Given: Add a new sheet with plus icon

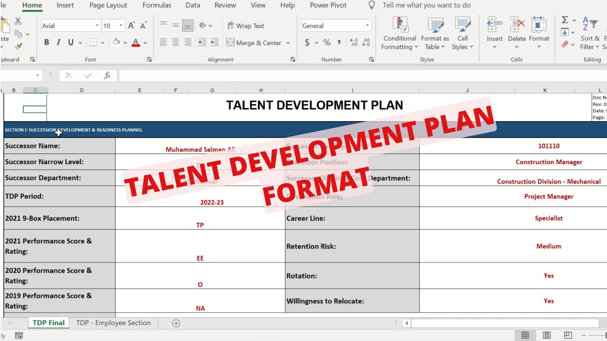Looking at the screenshot, I should click(x=176, y=323).
